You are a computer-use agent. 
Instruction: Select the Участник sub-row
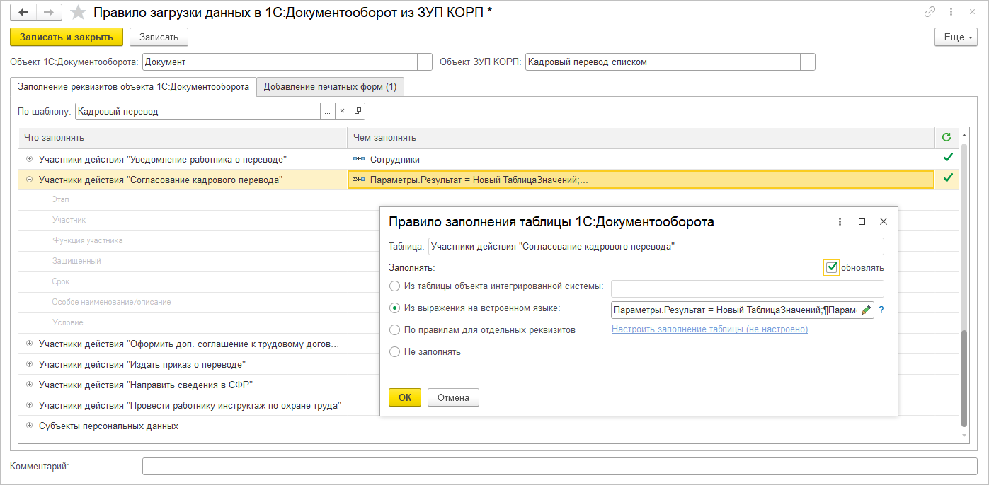click(69, 221)
